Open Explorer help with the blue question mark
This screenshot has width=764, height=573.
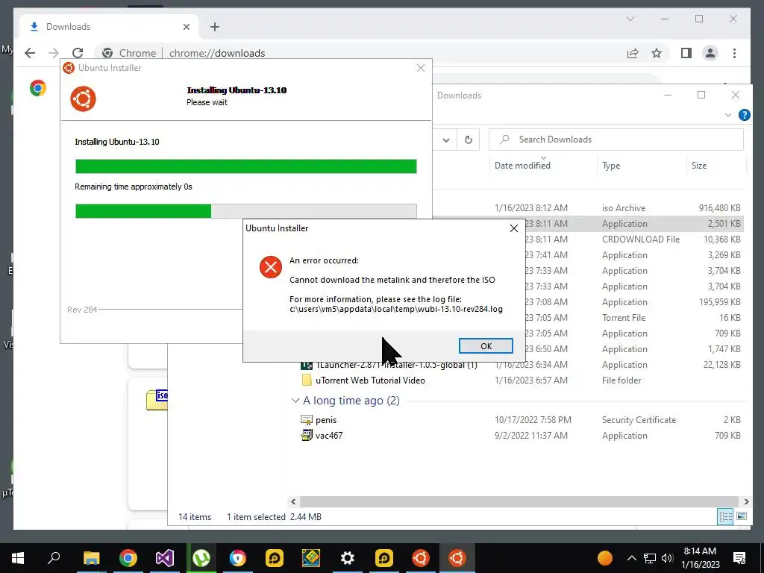click(x=744, y=114)
